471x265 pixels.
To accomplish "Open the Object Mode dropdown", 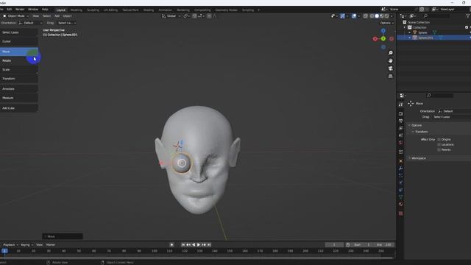I will tap(15, 16).
